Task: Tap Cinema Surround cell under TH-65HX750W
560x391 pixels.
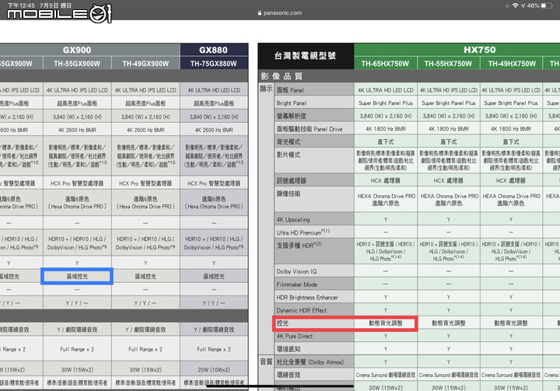Action: 386,375
